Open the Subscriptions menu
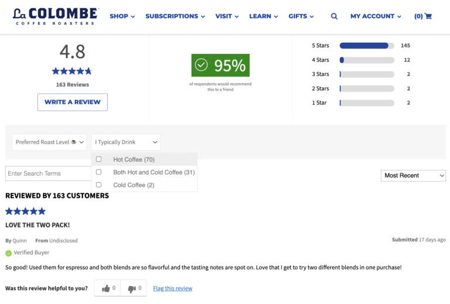 click(175, 16)
